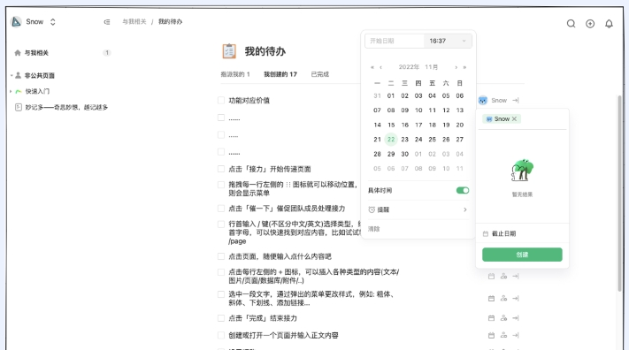Select date 15 in the calendar
Viewport: 629px width, 350px height.
click(391, 126)
